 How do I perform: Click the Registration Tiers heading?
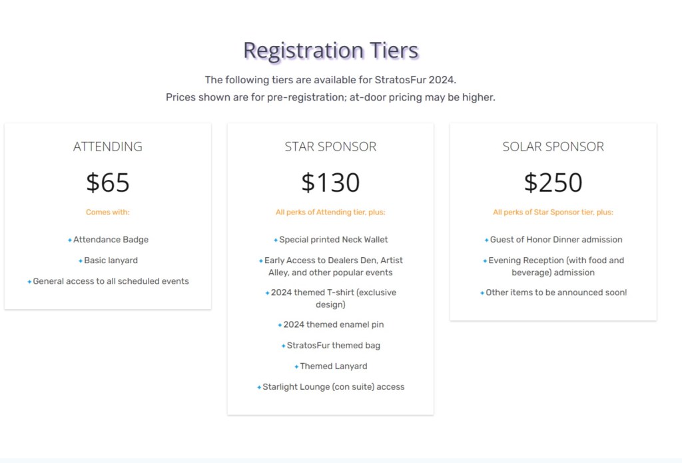(x=330, y=51)
